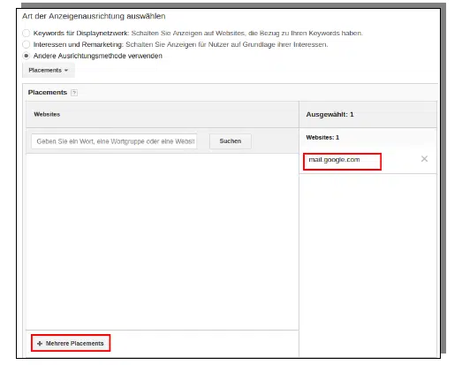Click the Interessen und Remarketing label text
Screen dimensions: 462x365
(x=78, y=44)
